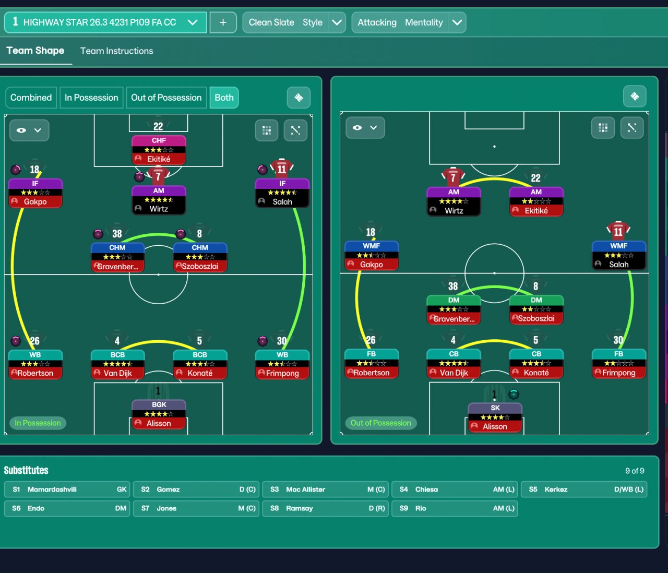Screen dimensions: 668x573
Task: Click the diamond icon above the Out of Possession pitch
Action: tap(635, 96)
